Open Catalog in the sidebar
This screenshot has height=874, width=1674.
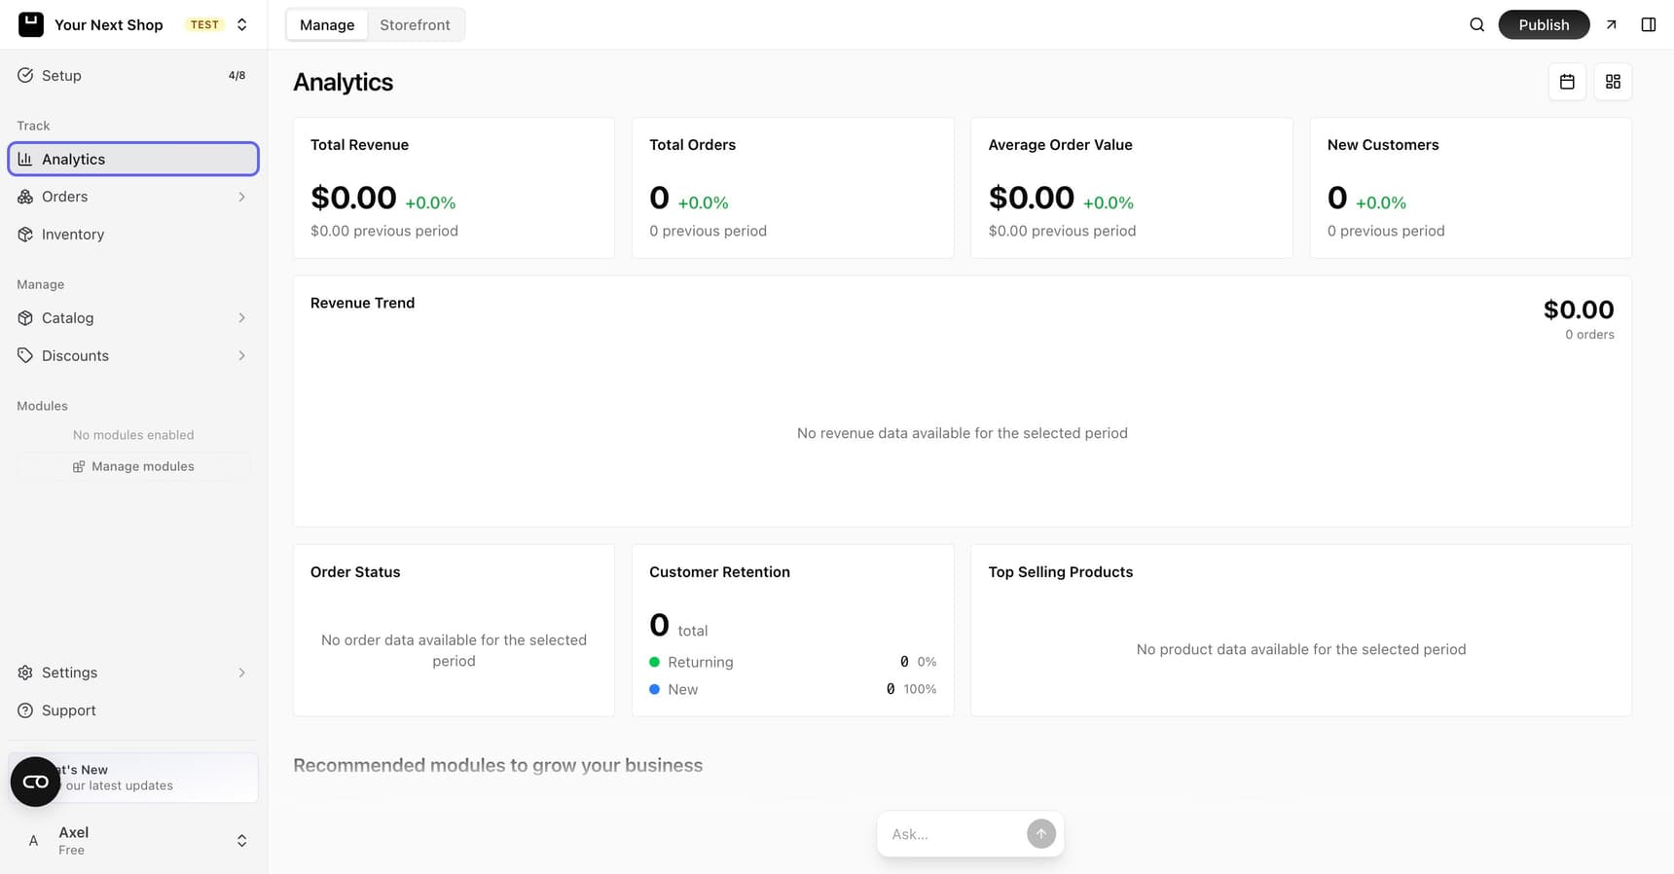[x=133, y=318]
